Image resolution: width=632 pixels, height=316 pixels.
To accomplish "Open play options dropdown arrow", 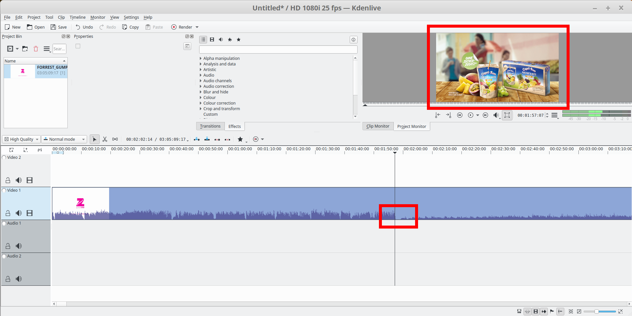I will coord(478,115).
